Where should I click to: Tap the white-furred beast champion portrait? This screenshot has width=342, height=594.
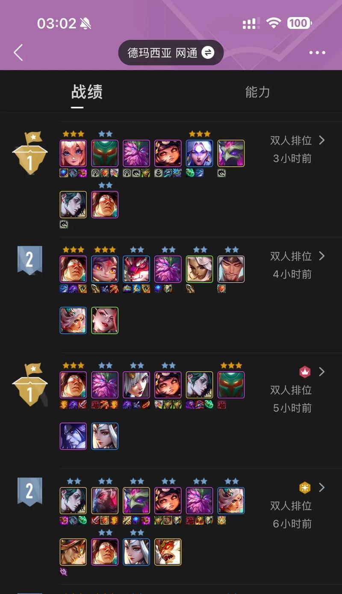pos(168,552)
